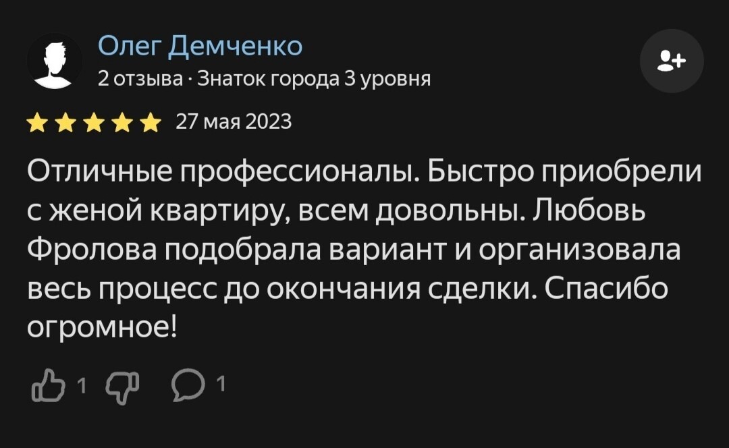The width and height of the screenshot is (729, 448).
Task: Click the comment count next to bubble
Action: tap(219, 384)
